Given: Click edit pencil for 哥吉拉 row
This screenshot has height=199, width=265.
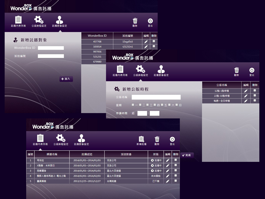Looking at the screenshot, I should pyautogui.click(x=168, y=160).
